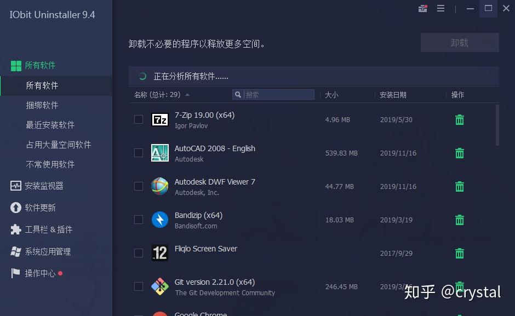Open 软件更新 section
Image resolution: width=515 pixels, height=316 pixels.
(33, 208)
